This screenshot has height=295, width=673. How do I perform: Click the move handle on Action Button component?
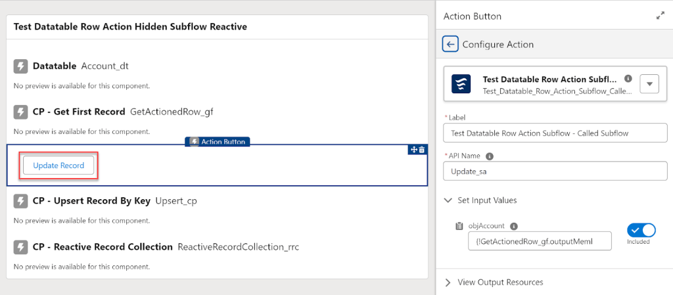(x=414, y=150)
